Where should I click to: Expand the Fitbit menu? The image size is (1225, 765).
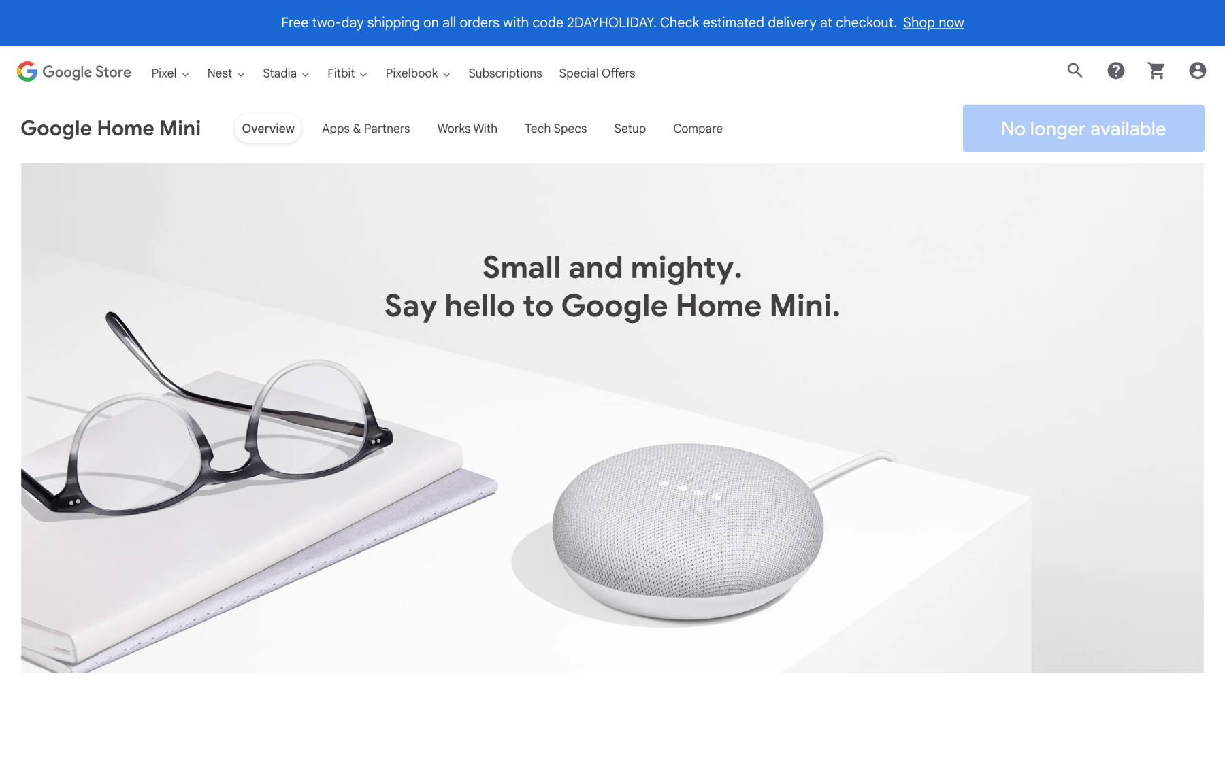click(x=347, y=73)
